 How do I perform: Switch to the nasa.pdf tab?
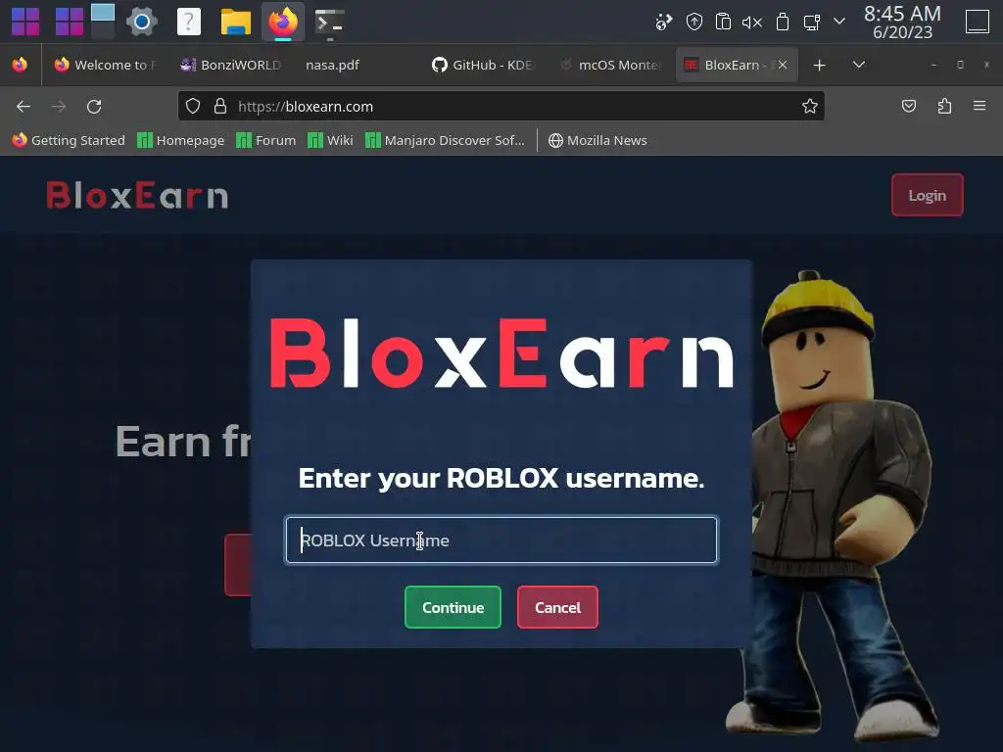click(357, 65)
